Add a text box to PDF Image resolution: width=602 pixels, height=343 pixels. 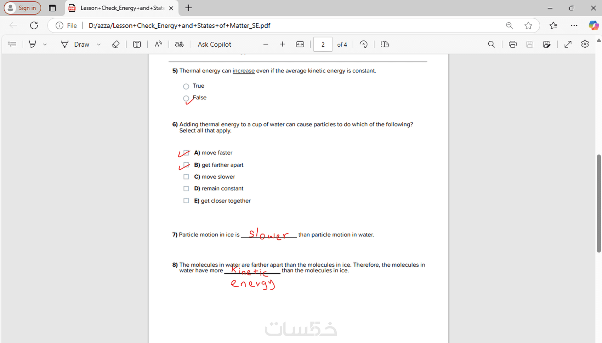tap(137, 44)
